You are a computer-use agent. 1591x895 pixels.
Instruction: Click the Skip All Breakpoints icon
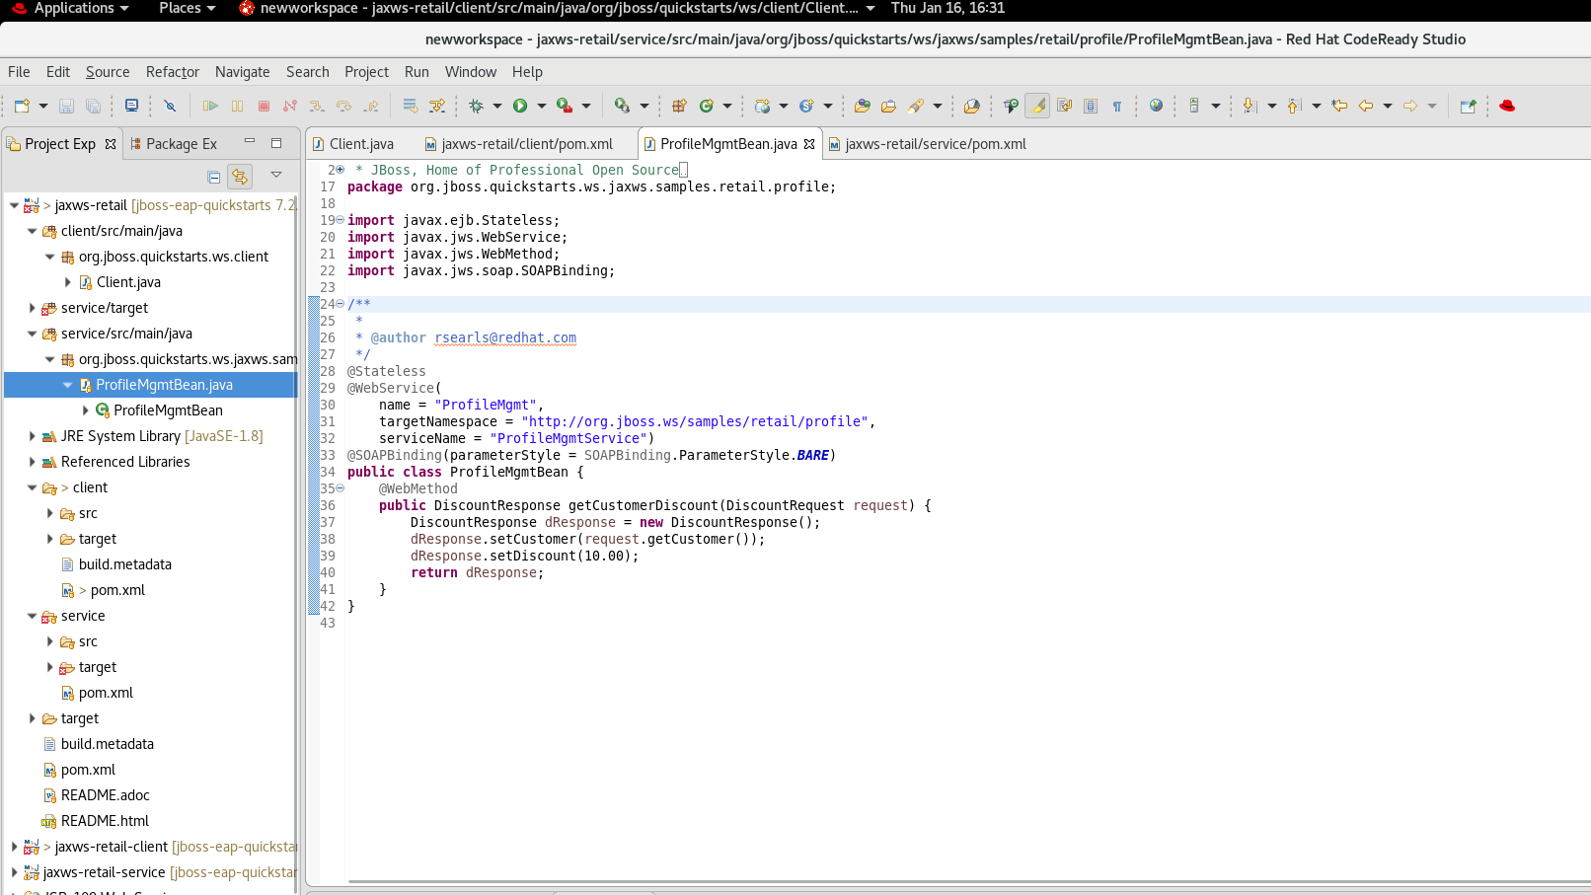tap(170, 106)
